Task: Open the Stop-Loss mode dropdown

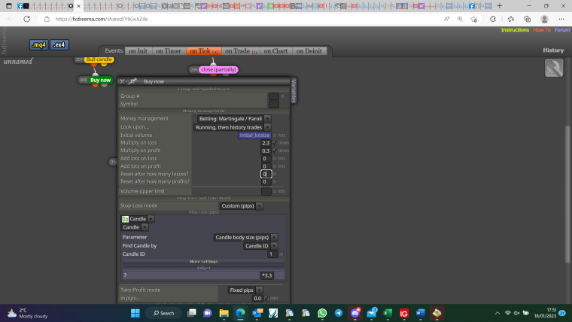Action: (x=241, y=205)
